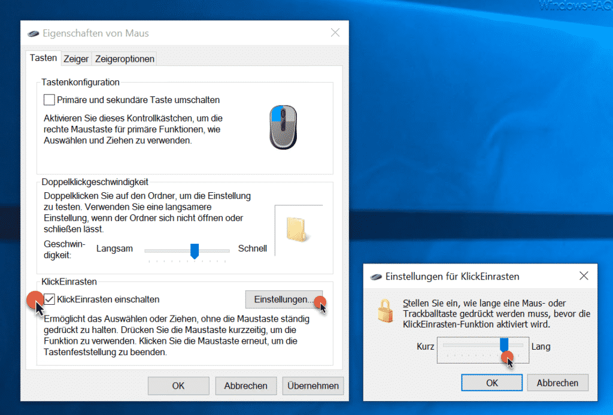Confirm mouse properties with OK
Screen dimensions: 613x415
coord(178,386)
